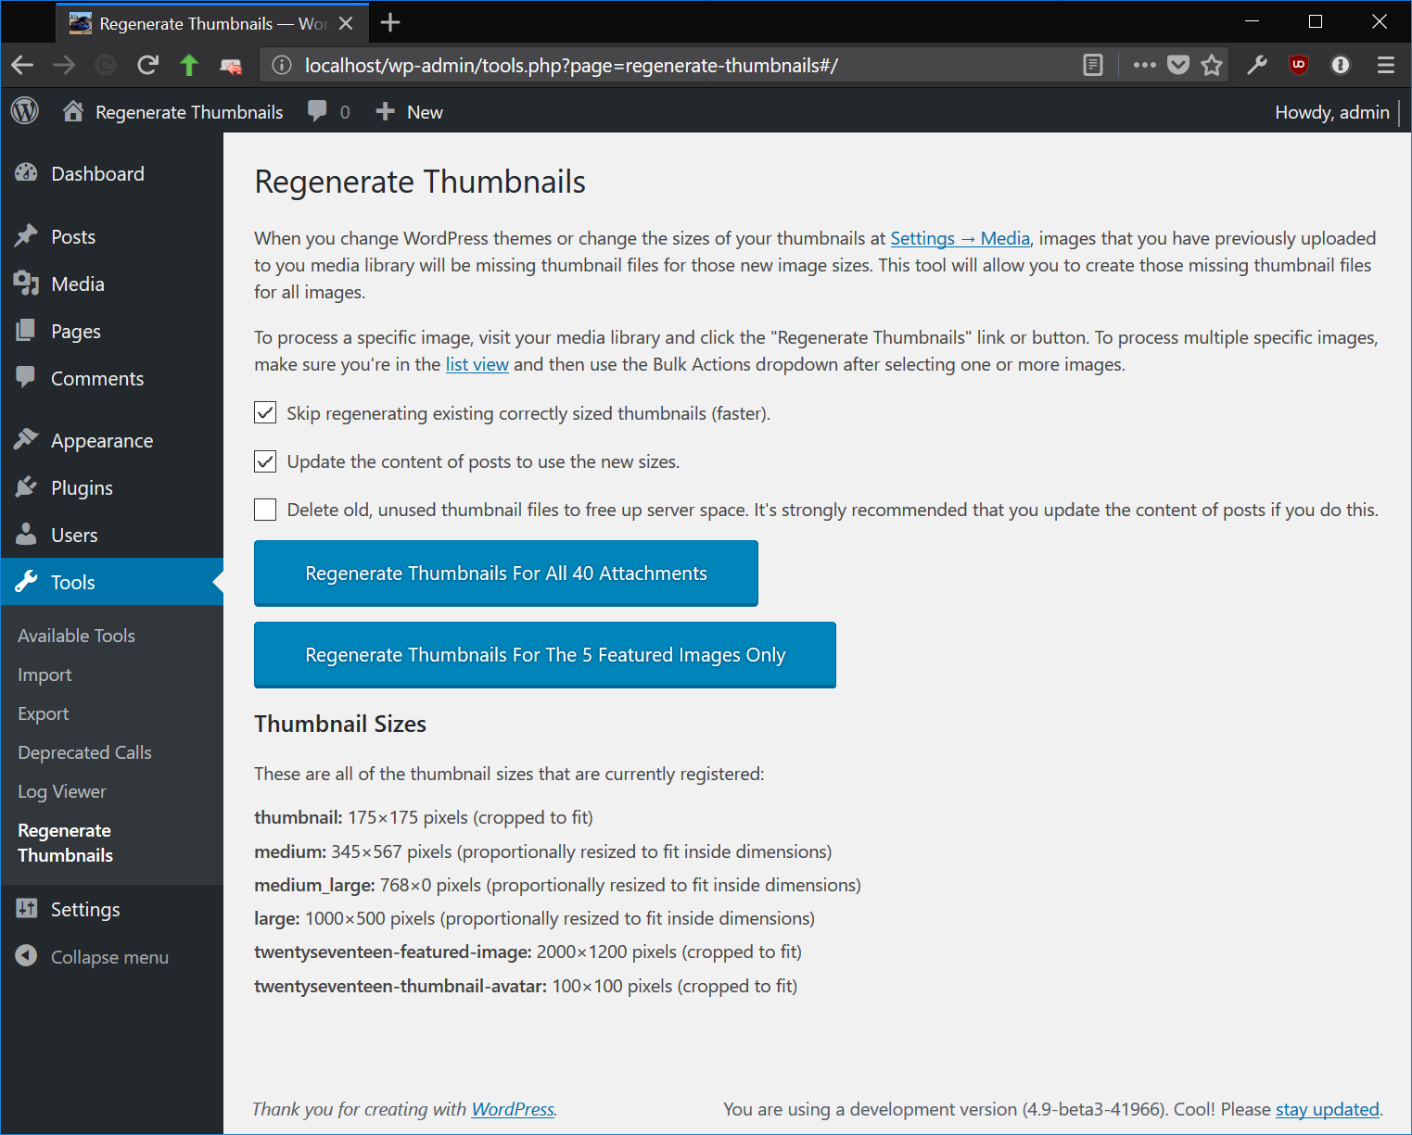Viewport: 1412px width, 1135px height.
Task: Click the Settings sliders icon
Action: pyautogui.click(x=26, y=909)
